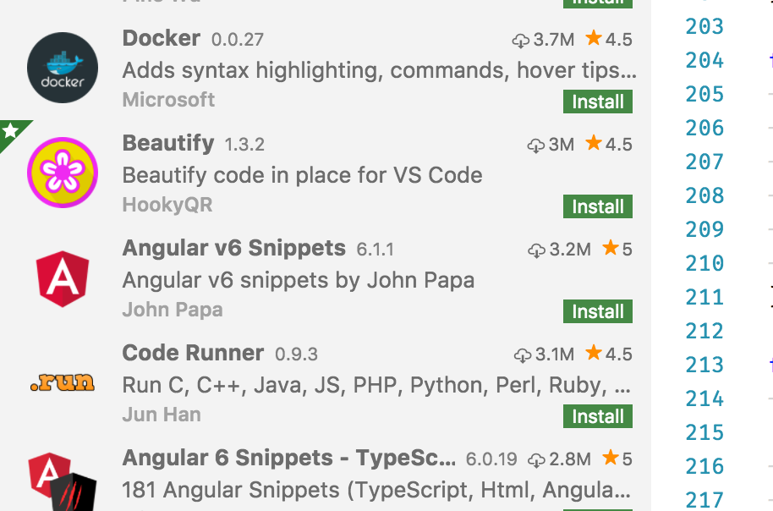Click publisher "Microsoft" under Docker
773x511 pixels.
pyautogui.click(x=168, y=100)
